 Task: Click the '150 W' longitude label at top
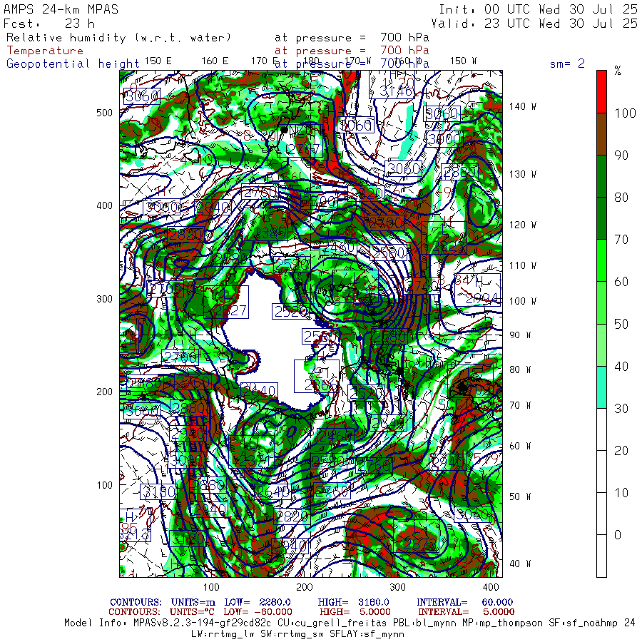click(x=463, y=61)
